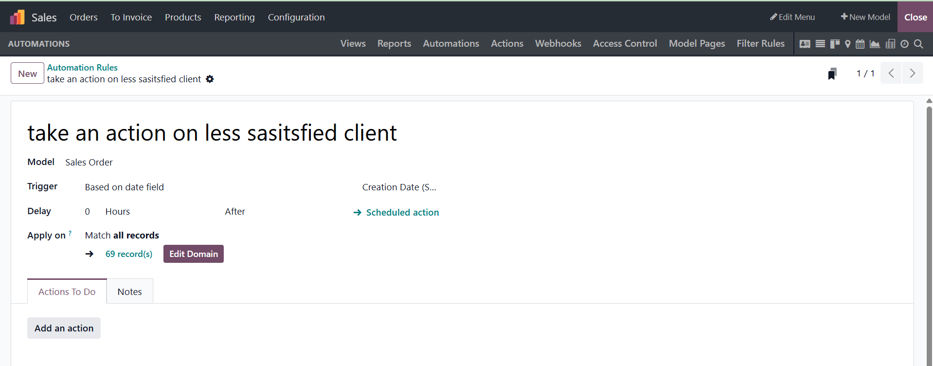Click the breadcrumb text for current rule
Image resolution: width=933 pixels, height=366 pixels.
[x=124, y=79]
